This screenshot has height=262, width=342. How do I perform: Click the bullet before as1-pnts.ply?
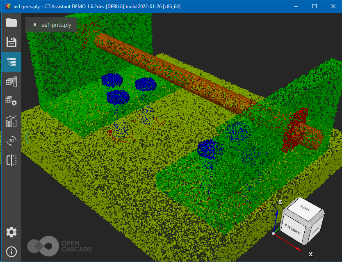pos(35,25)
